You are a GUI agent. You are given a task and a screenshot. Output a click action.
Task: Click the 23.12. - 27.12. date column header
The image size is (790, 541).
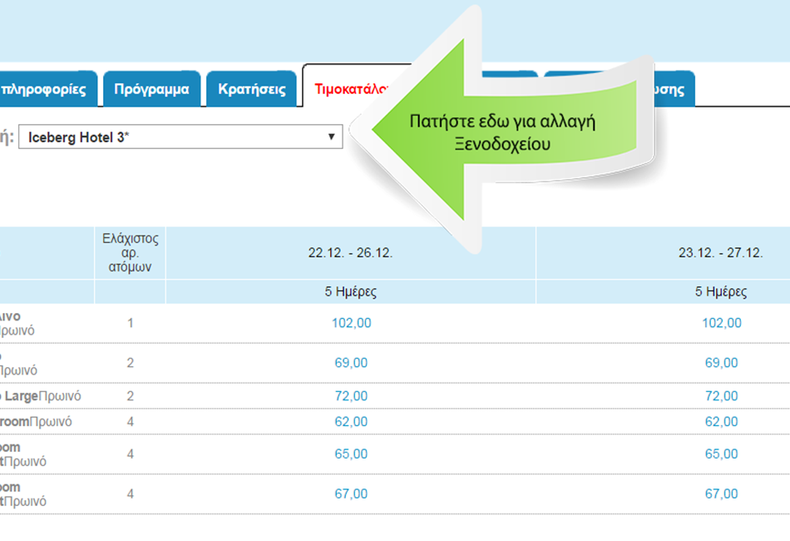pyautogui.click(x=721, y=254)
